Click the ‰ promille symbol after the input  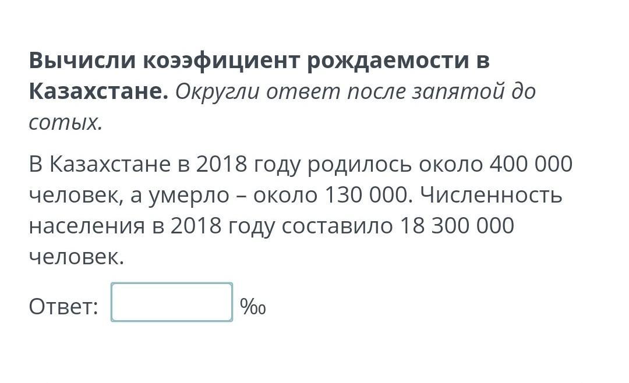pos(253,307)
